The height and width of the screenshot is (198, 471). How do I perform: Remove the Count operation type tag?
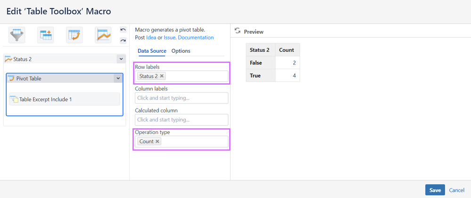coord(157,141)
